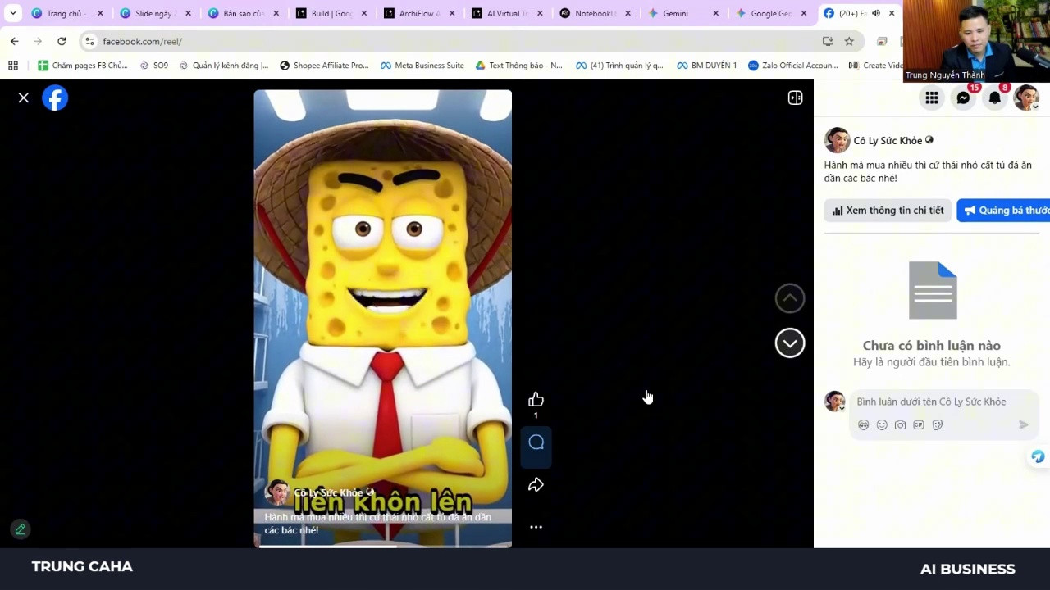Open the Cô Ly Sức Khỏe avatar in the side panel

(837, 140)
